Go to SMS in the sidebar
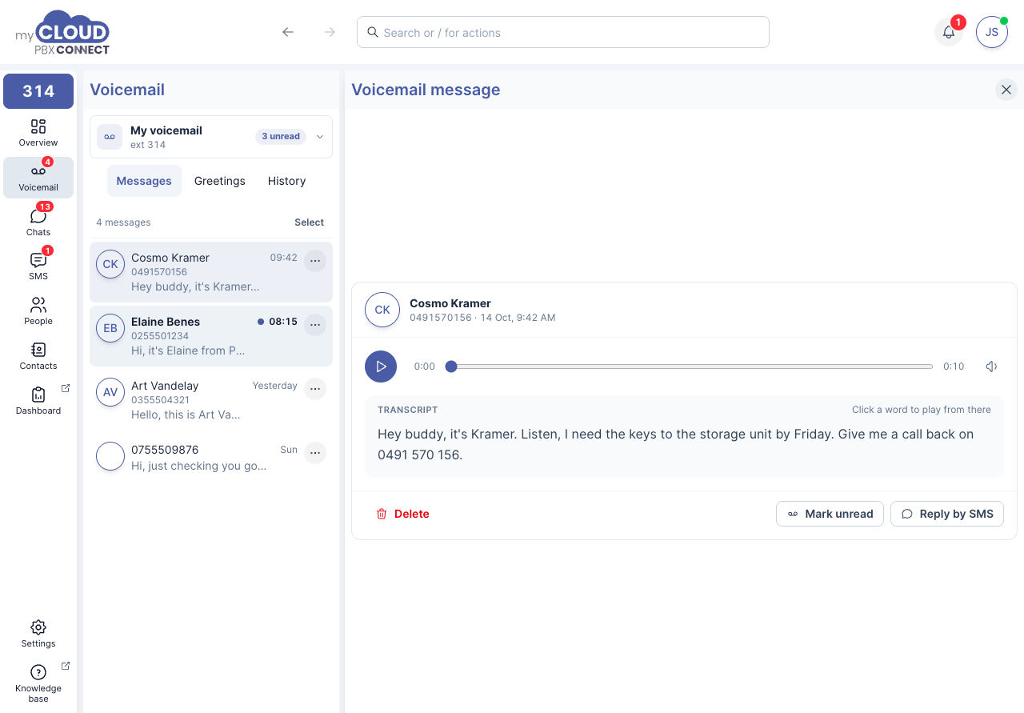This screenshot has height=713, width=1024. (38, 266)
